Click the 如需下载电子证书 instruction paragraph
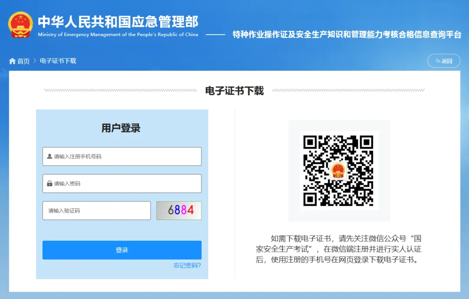The image size is (469, 299). tap(339, 249)
